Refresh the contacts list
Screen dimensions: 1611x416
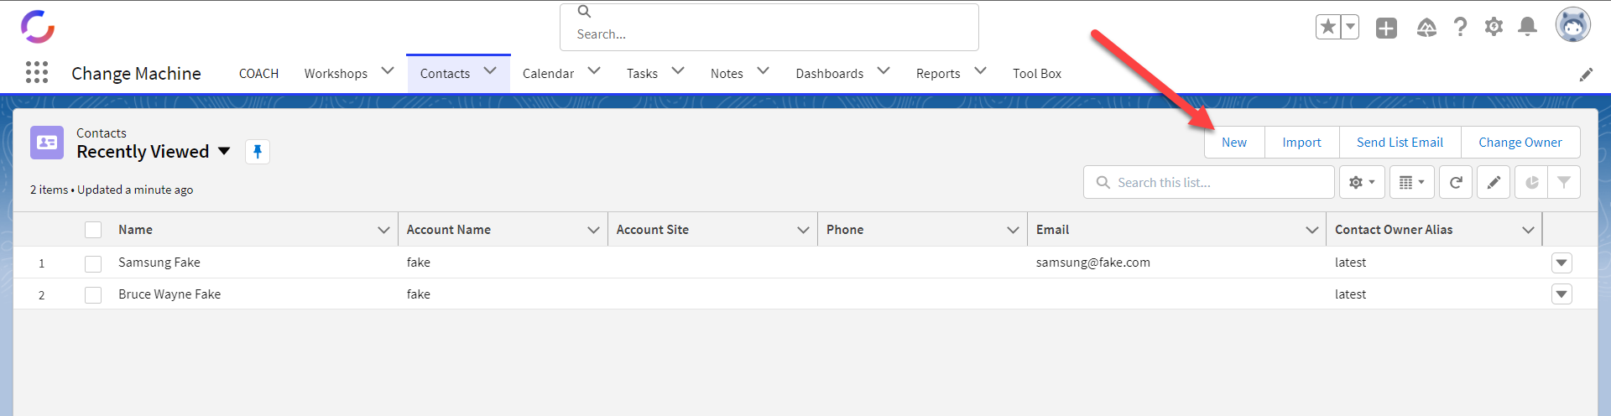coord(1456,182)
